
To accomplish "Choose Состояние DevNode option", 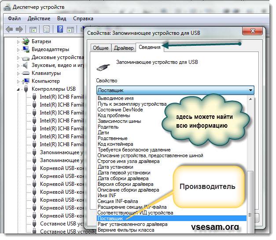I will (x=120, y=110).
